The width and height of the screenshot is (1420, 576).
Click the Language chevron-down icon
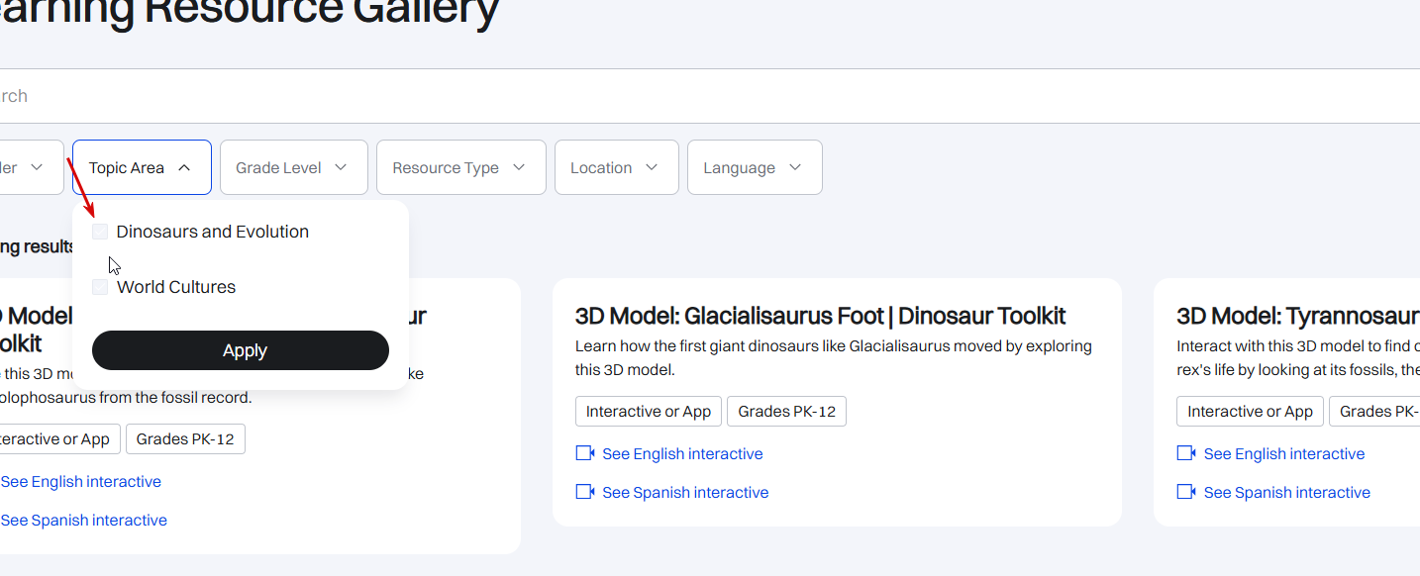(795, 168)
